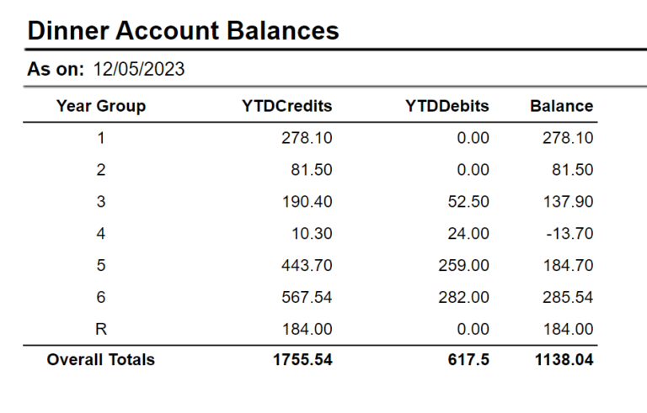647x413 pixels.
Task: Click the YTDDebits column header
Action: pos(446,106)
